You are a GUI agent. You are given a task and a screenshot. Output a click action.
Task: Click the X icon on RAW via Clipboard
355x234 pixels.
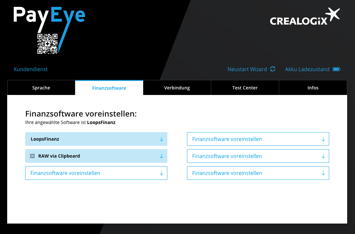32,156
